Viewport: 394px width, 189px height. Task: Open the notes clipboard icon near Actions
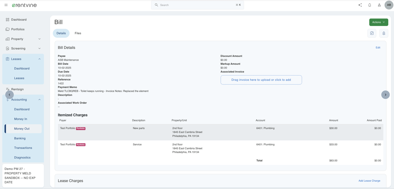(372, 33)
